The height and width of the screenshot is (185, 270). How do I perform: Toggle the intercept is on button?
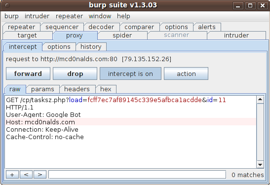[x=130, y=74]
